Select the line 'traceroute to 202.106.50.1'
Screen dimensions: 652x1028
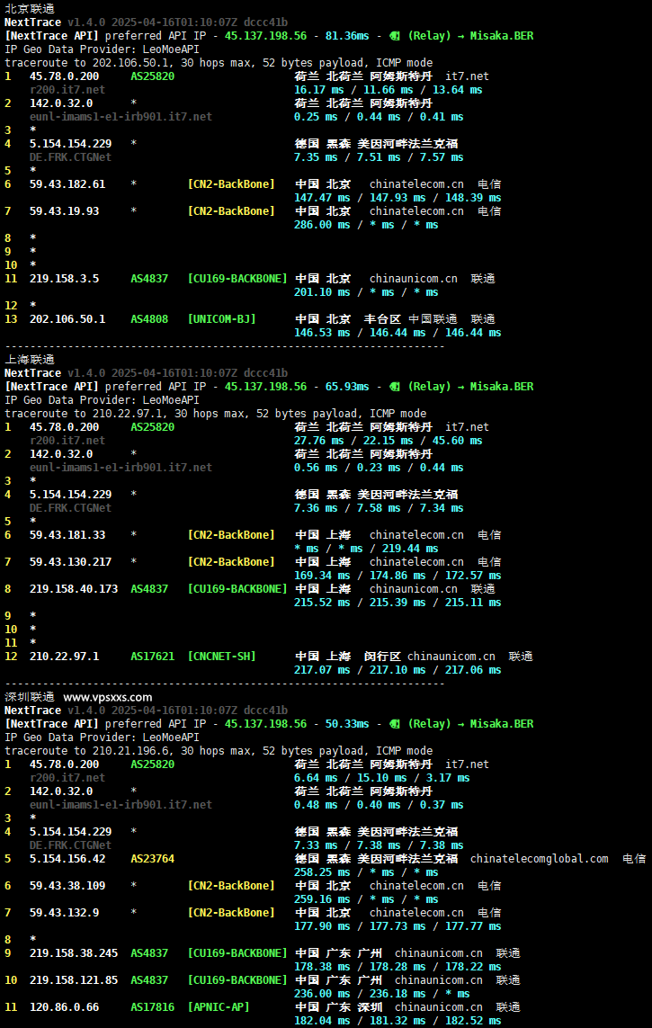pyautogui.click(x=219, y=63)
